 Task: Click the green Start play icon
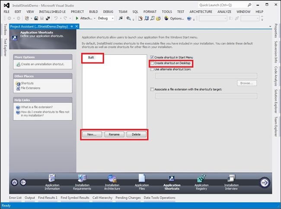pyautogui.click(x=77, y=18)
